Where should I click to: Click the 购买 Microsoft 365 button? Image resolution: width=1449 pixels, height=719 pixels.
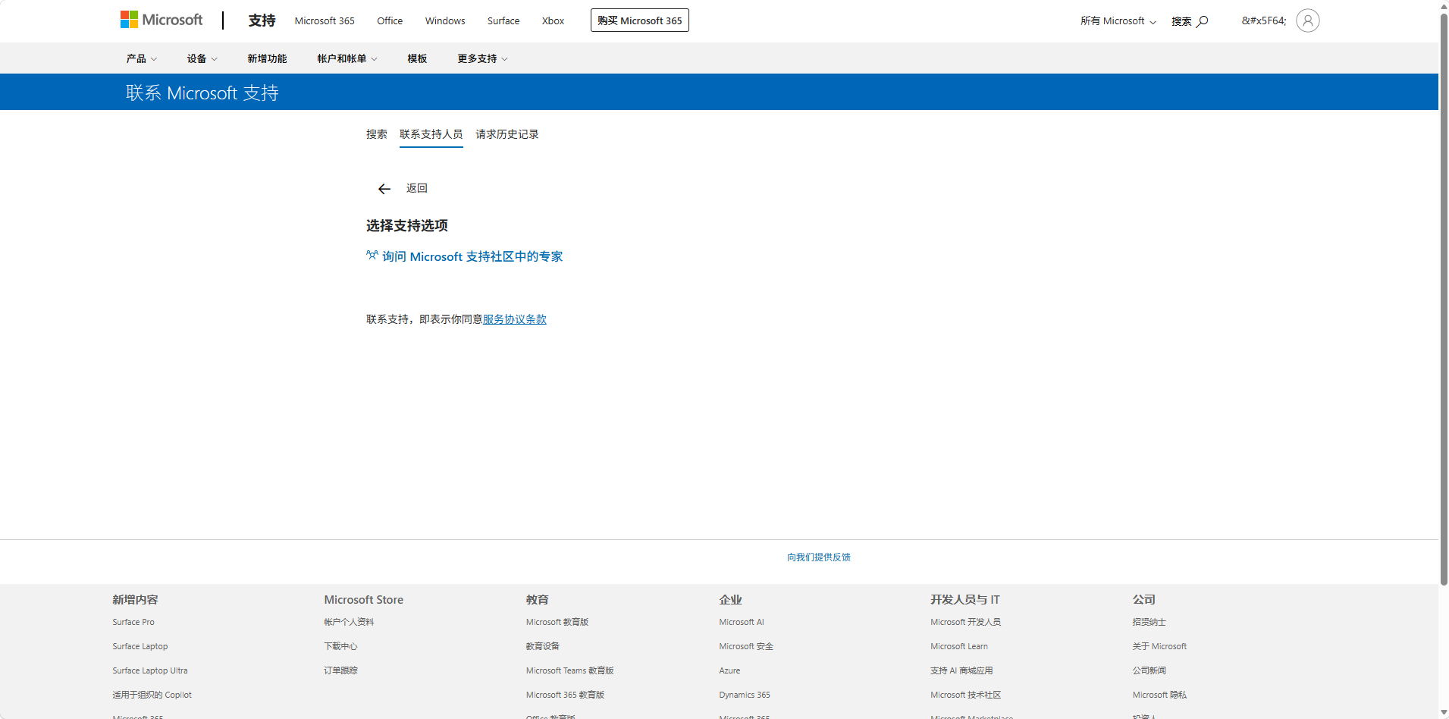click(x=640, y=20)
